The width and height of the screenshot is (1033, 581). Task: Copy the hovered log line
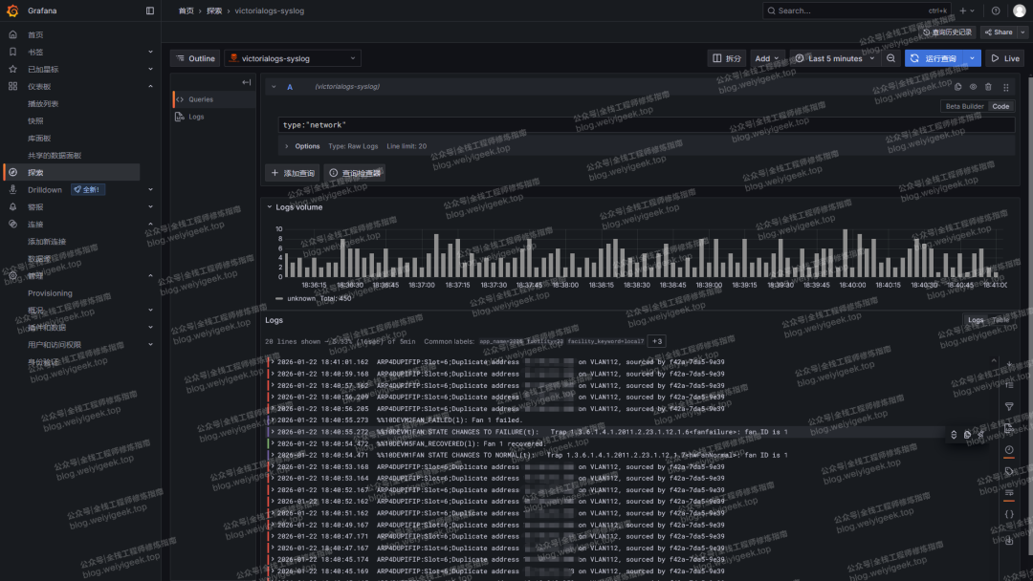point(967,434)
